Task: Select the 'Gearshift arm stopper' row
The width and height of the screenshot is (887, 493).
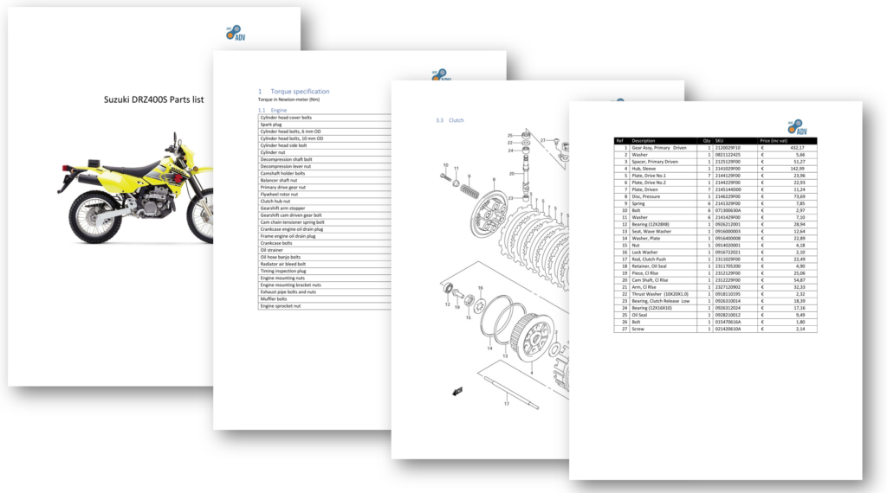Action: coord(325,208)
